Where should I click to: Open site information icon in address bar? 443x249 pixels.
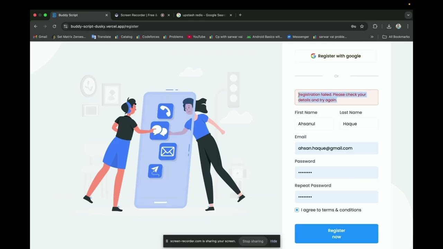[x=65, y=26]
